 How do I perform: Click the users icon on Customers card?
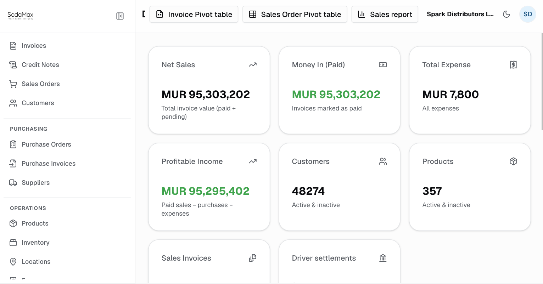[x=383, y=161]
